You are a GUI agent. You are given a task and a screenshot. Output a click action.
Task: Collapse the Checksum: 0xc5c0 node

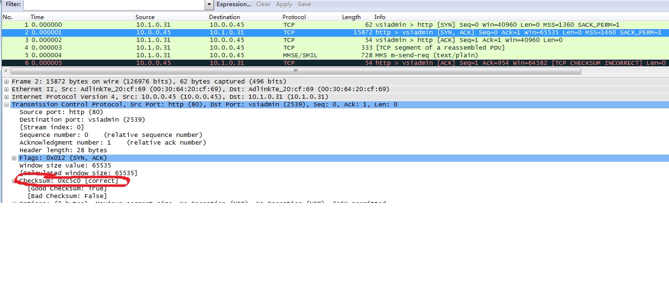tap(14, 181)
